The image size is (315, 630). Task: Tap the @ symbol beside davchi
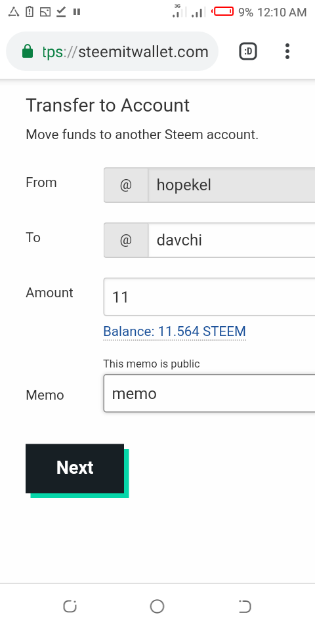pos(126,240)
